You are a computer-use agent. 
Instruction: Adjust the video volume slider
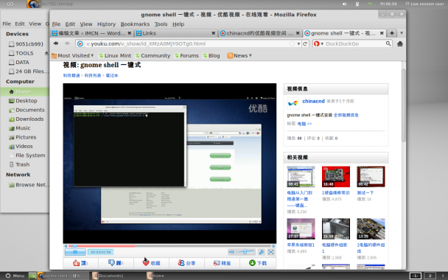[x=245, y=252]
